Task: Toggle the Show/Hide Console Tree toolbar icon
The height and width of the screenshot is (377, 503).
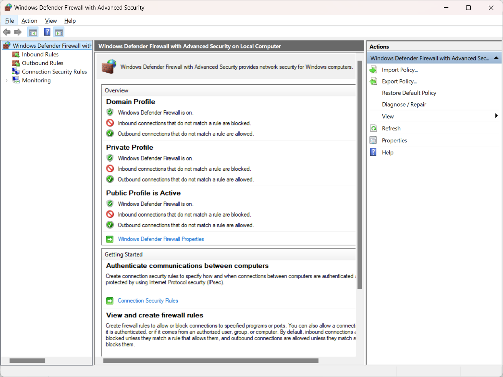Action: 33,32
